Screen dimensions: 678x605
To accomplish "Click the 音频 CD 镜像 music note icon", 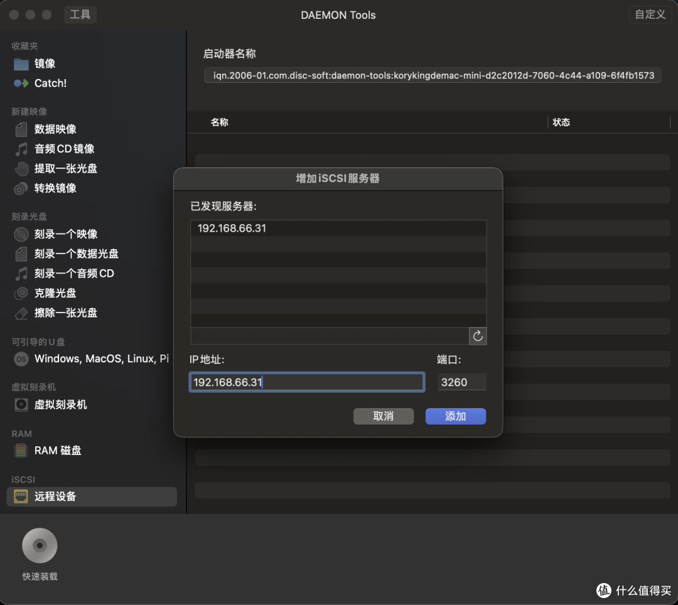I will 21,149.
